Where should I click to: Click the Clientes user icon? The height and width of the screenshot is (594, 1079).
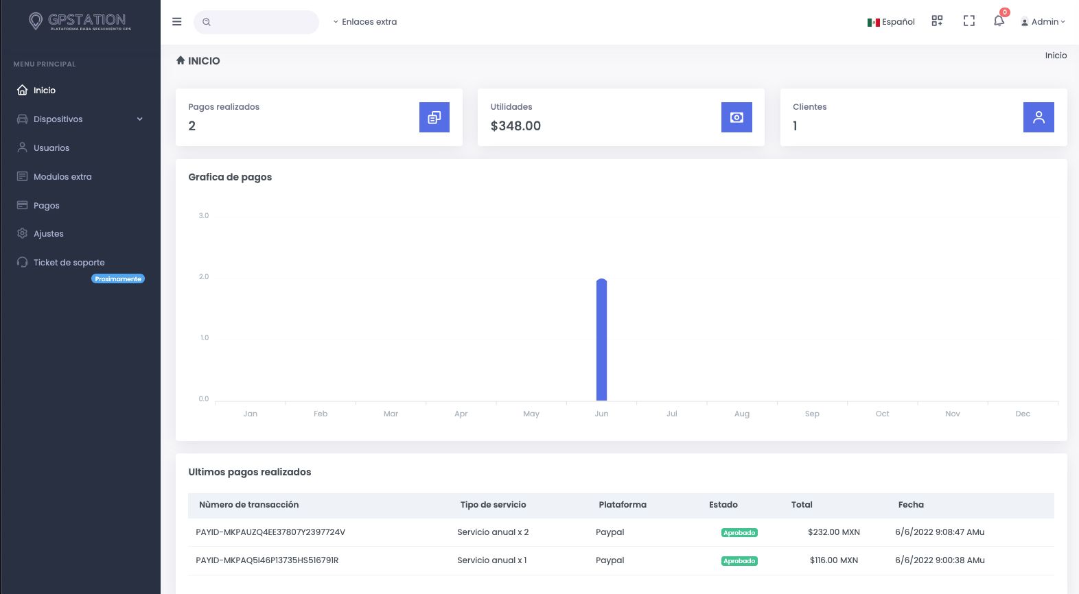point(1039,117)
